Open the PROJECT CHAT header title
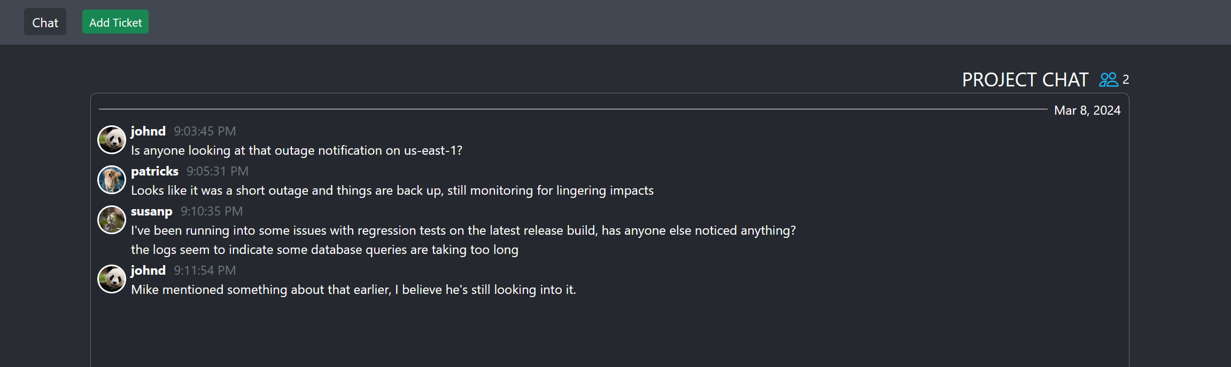This screenshot has width=1231, height=367. [1026, 79]
